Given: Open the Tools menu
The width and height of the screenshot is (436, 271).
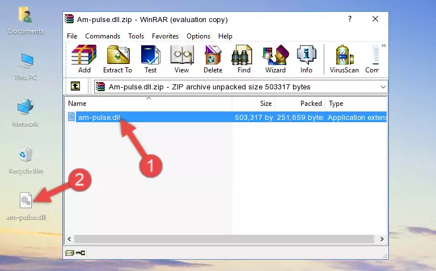Looking at the screenshot, I should (136, 36).
